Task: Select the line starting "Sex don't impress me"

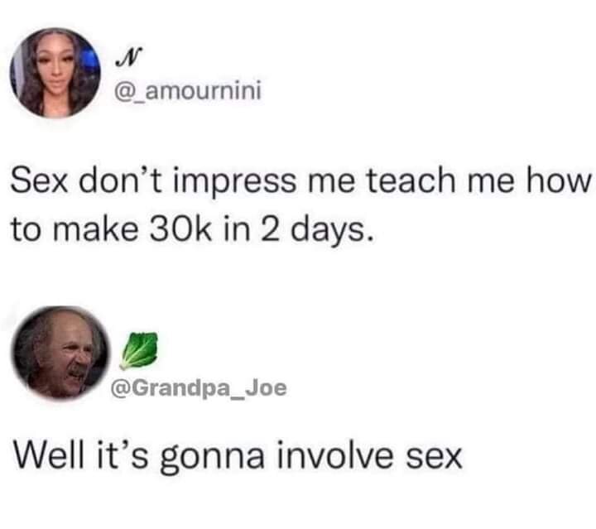Action: pyautogui.click(x=300, y=181)
